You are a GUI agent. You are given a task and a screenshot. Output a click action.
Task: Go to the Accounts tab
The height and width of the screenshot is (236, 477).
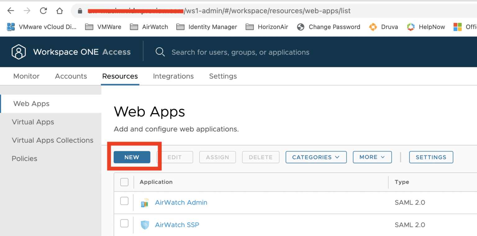tap(71, 76)
